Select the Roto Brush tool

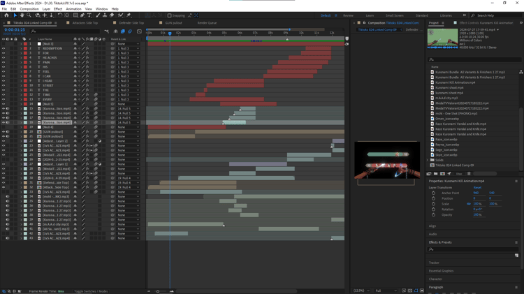click(120, 15)
